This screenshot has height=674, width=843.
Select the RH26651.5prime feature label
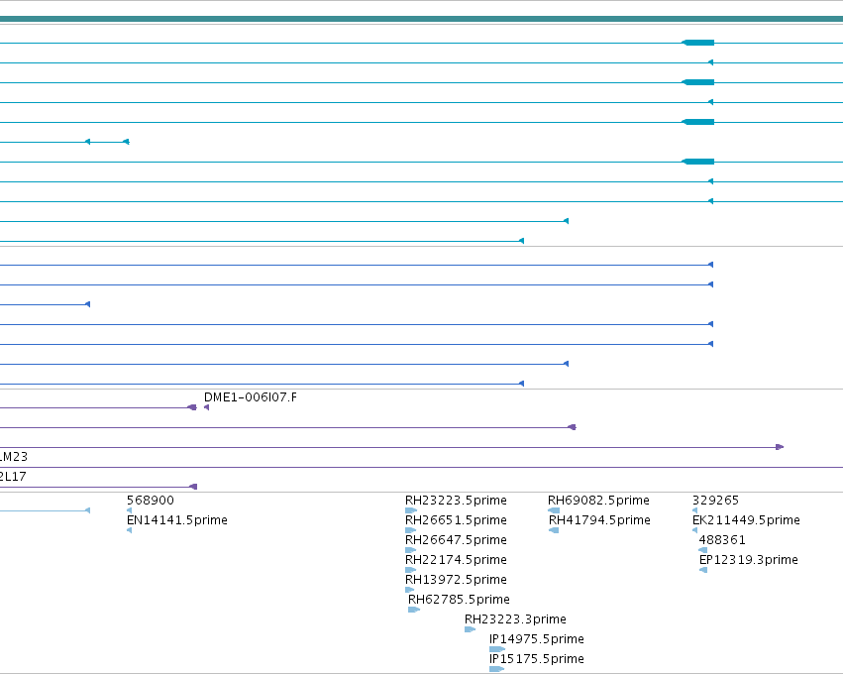point(456,520)
